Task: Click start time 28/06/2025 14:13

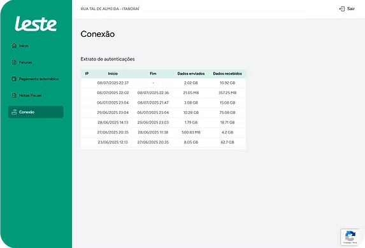Action: tap(113, 122)
